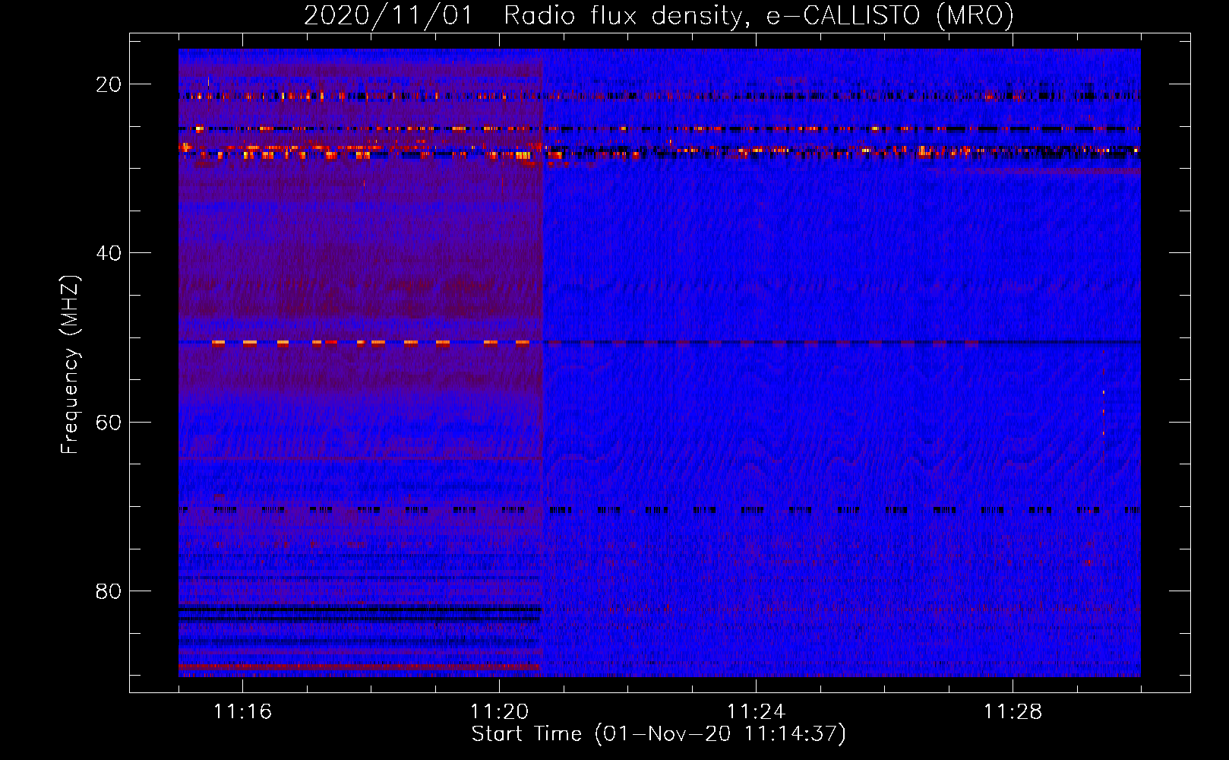Image resolution: width=1229 pixels, height=760 pixels.
Task: Click the '11:24' time tick label
Action: click(x=756, y=712)
